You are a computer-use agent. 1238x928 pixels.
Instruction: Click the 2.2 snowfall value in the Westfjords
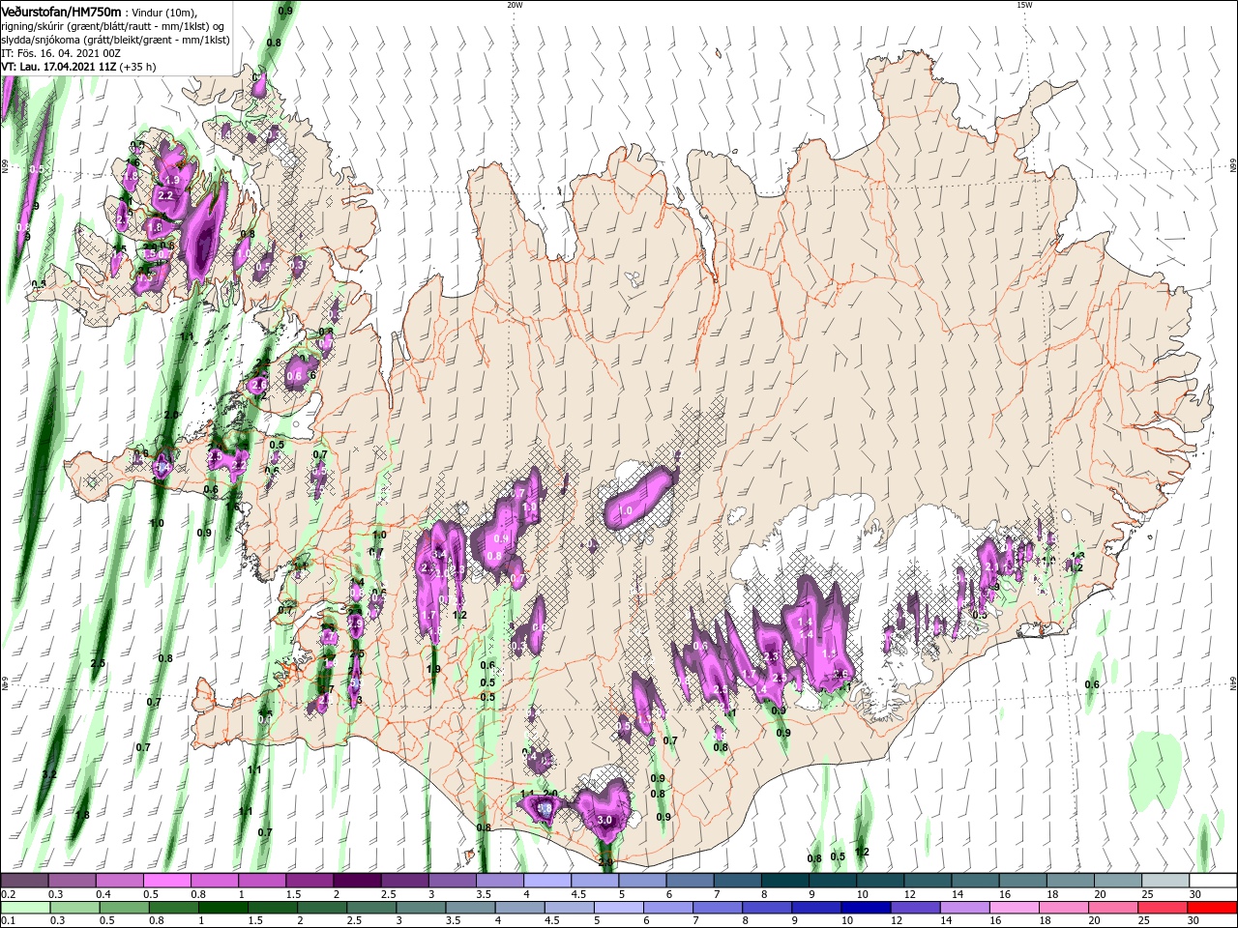(164, 196)
